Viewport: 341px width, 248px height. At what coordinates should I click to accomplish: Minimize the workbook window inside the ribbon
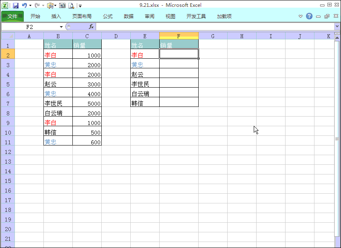318,16
